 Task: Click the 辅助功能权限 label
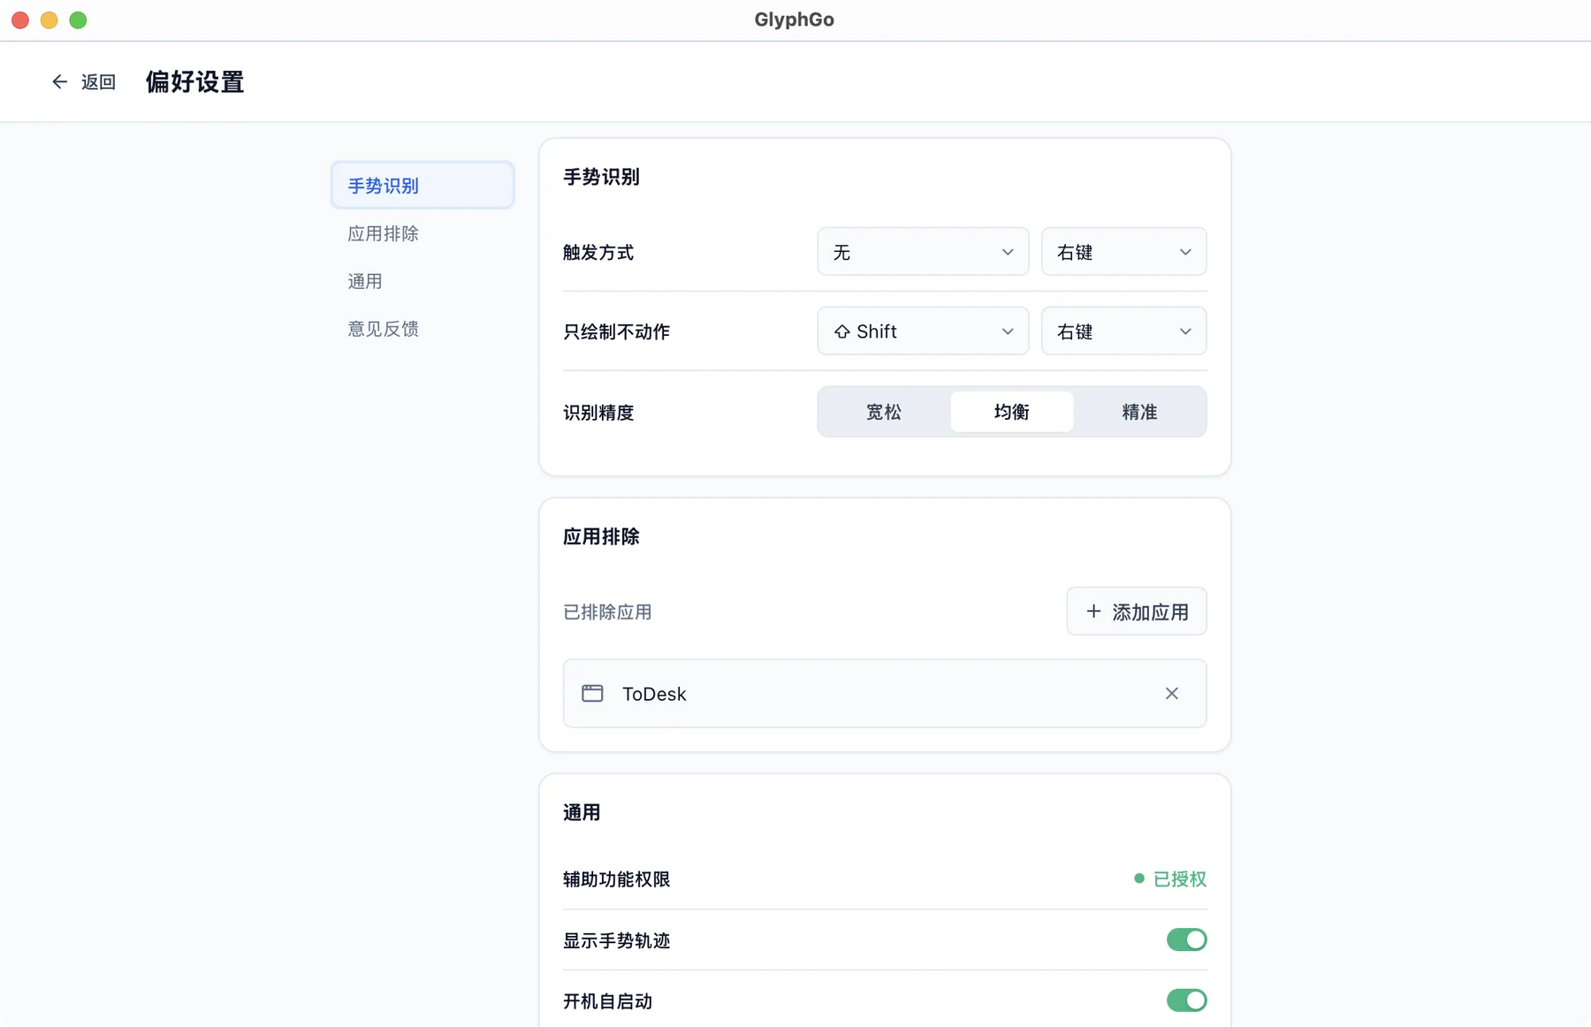pos(616,879)
